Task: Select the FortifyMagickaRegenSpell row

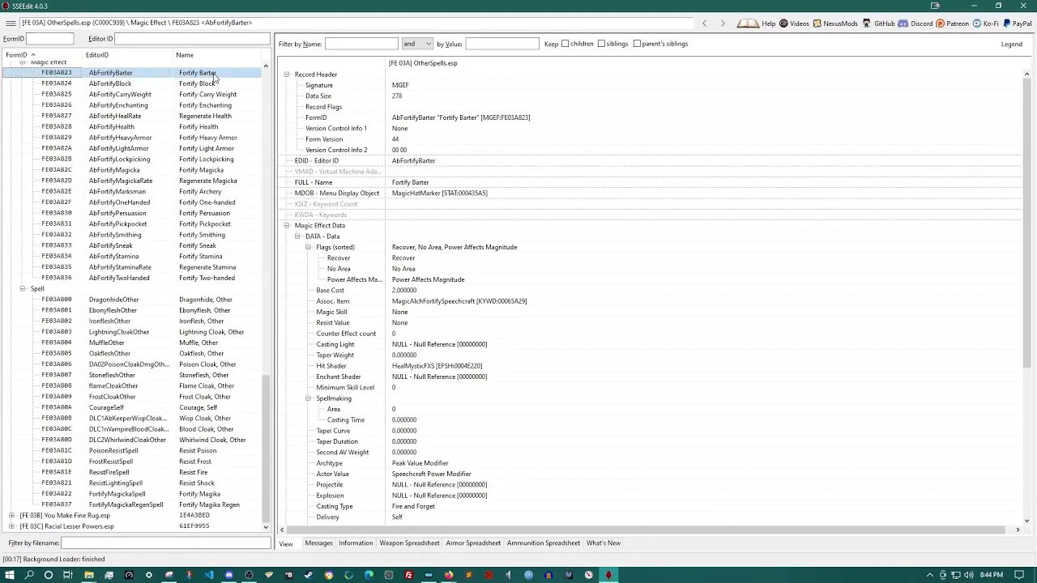Action: (132, 504)
